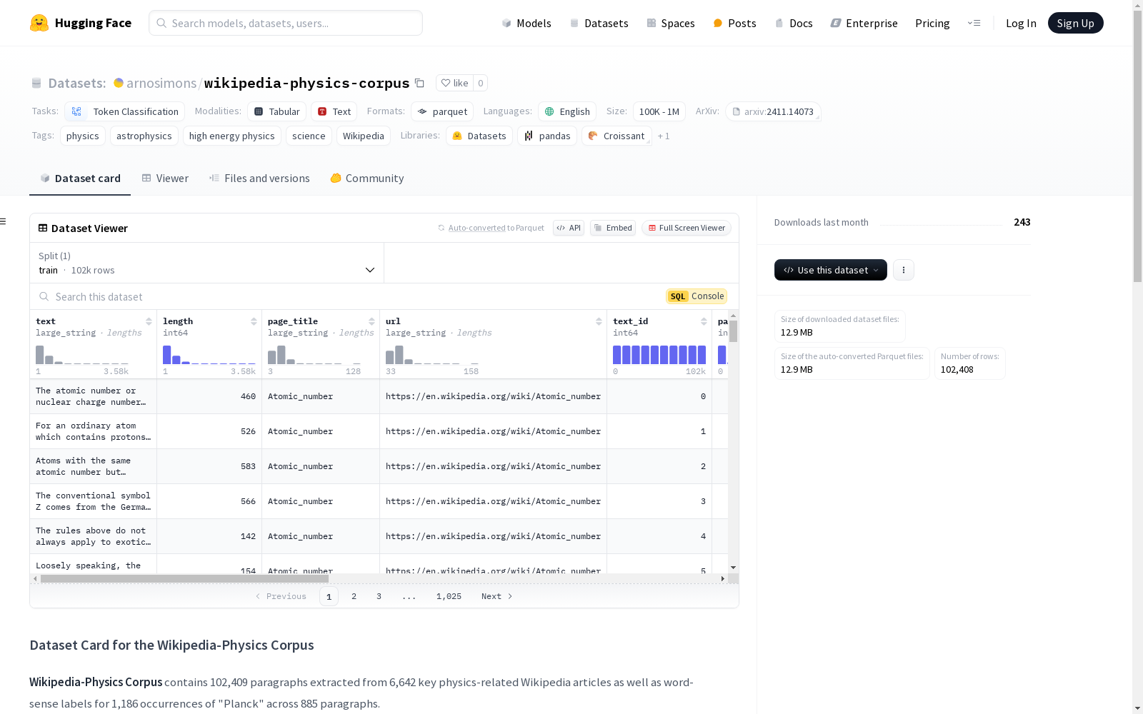Switch to the Files and versions tab

coord(259,178)
